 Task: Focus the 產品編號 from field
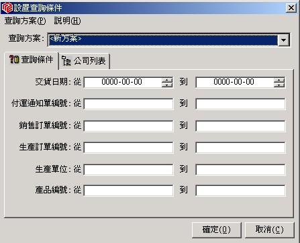tap(128, 191)
